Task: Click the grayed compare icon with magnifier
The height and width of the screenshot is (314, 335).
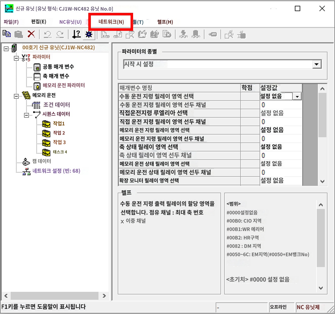Action: [130, 34]
